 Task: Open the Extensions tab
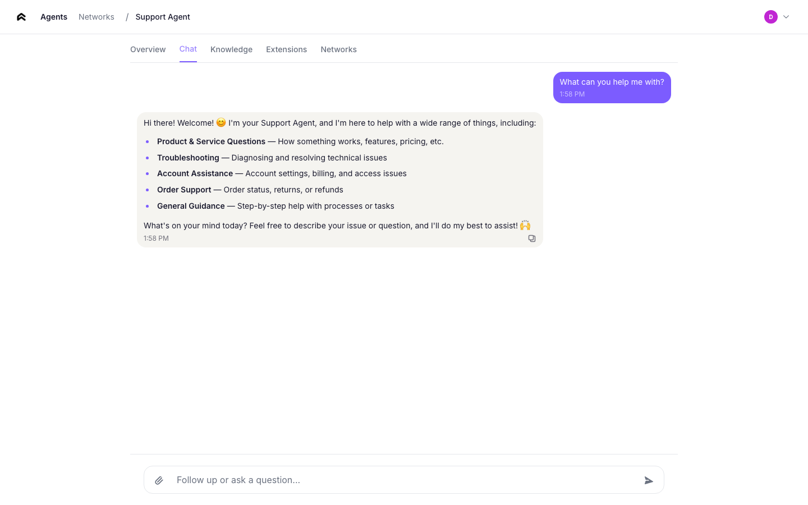tap(286, 49)
